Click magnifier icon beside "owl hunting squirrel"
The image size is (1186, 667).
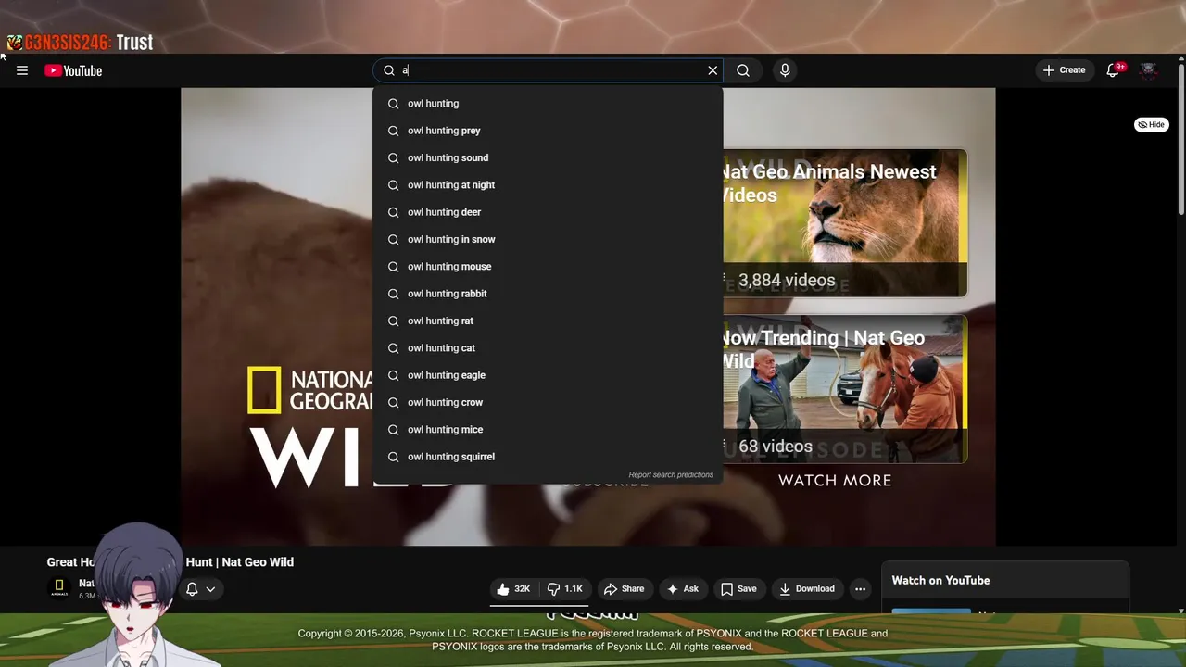tap(393, 457)
